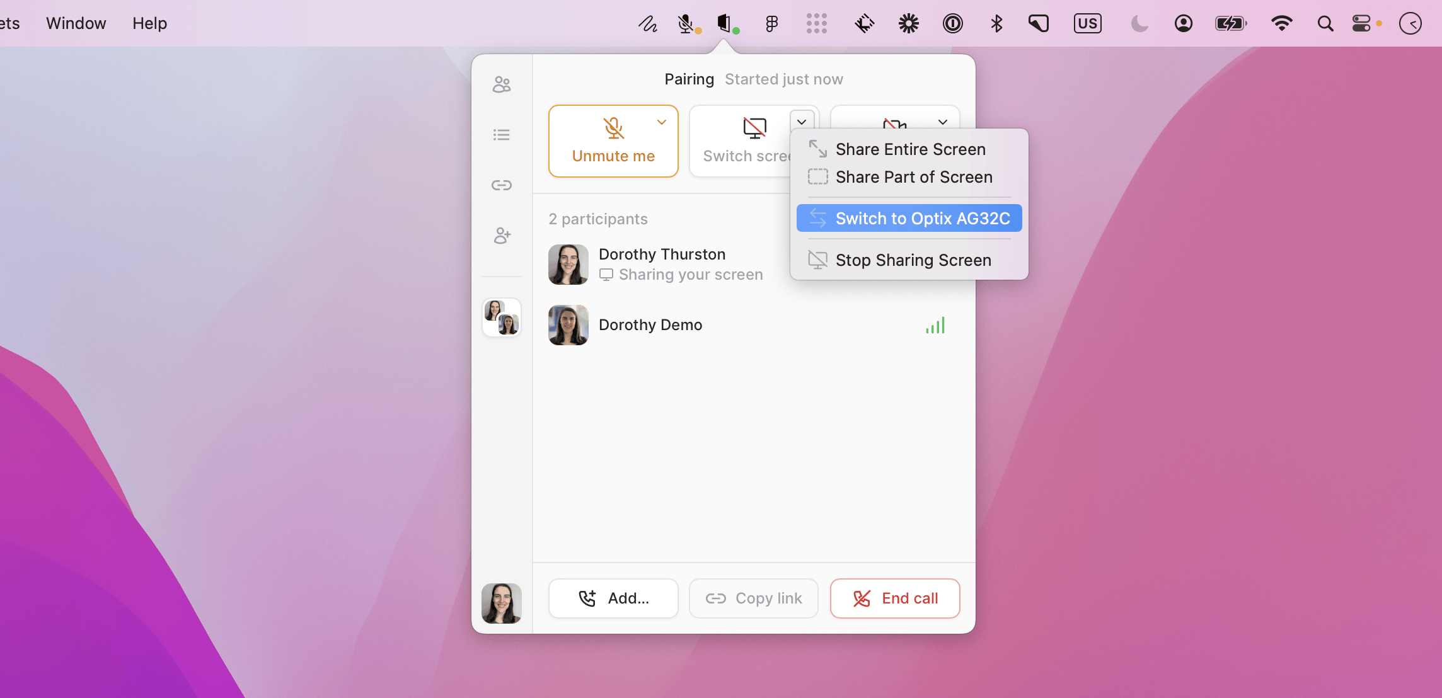The height and width of the screenshot is (698, 1442).
Task: Open the Wi-Fi menu
Action: [x=1282, y=24]
